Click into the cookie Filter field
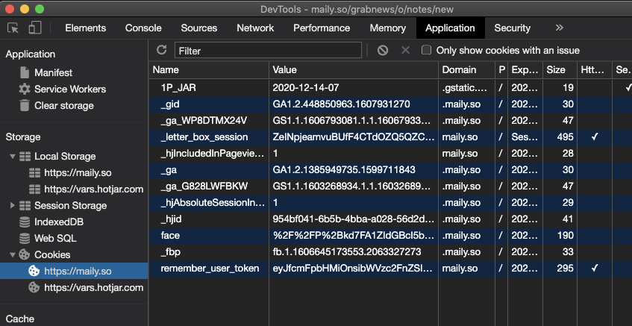Image resolution: width=632 pixels, height=326 pixels. [268, 51]
